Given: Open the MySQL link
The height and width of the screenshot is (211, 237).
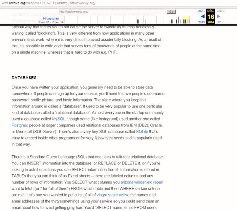Looking at the screenshot, I should (x=59, y=119).
